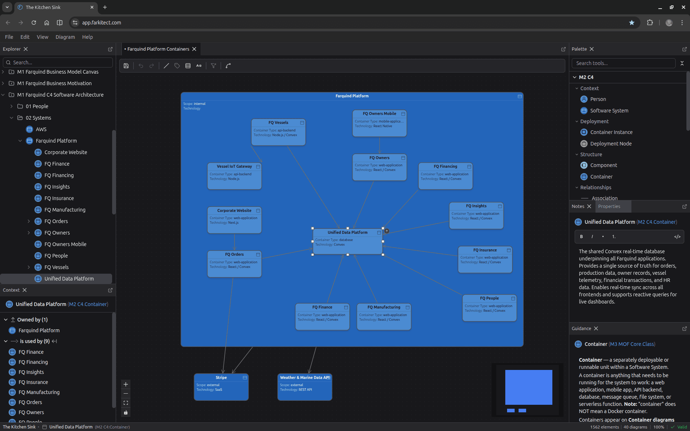Zoom out with the minus canvas button
690x431 pixels.
pyautogui.click(x=126, y=394)
